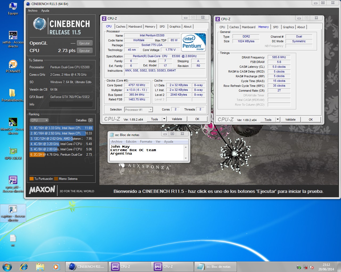Click the Mismo Sistema legend swatch
This screenshot has width=341, height=272.
[x=56, y=179]
